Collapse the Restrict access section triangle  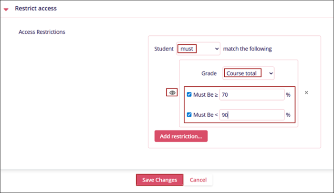click(6, 9)
